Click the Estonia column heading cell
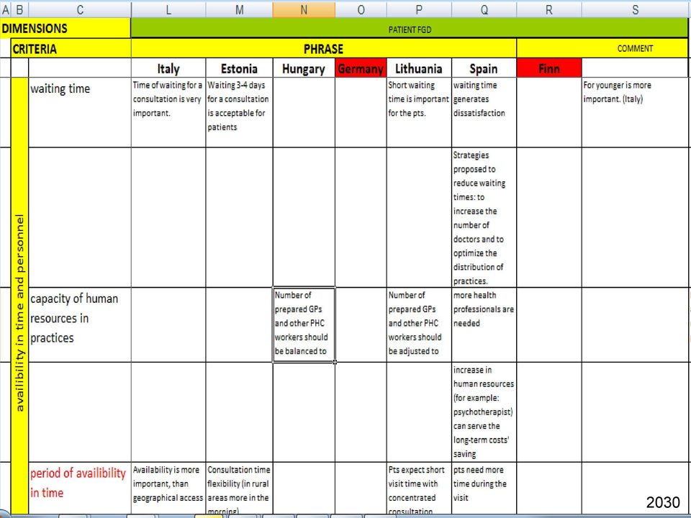Image resolution: width=691 pixels, height=518 pixels. [239, 68]
